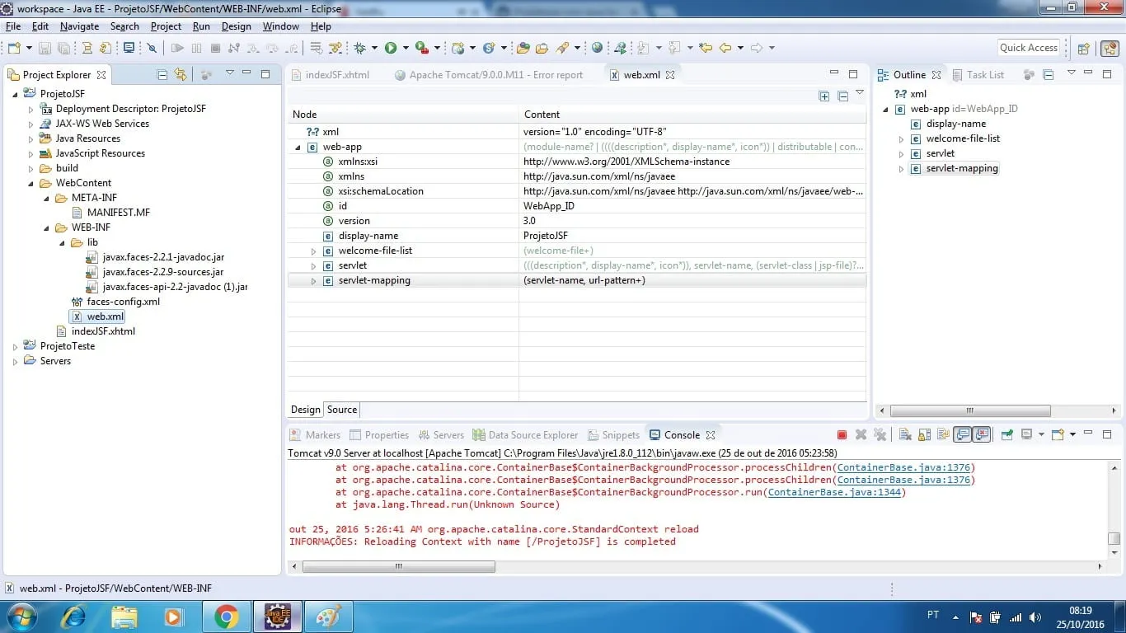Open the web browser globe icon

click(597, 49)
